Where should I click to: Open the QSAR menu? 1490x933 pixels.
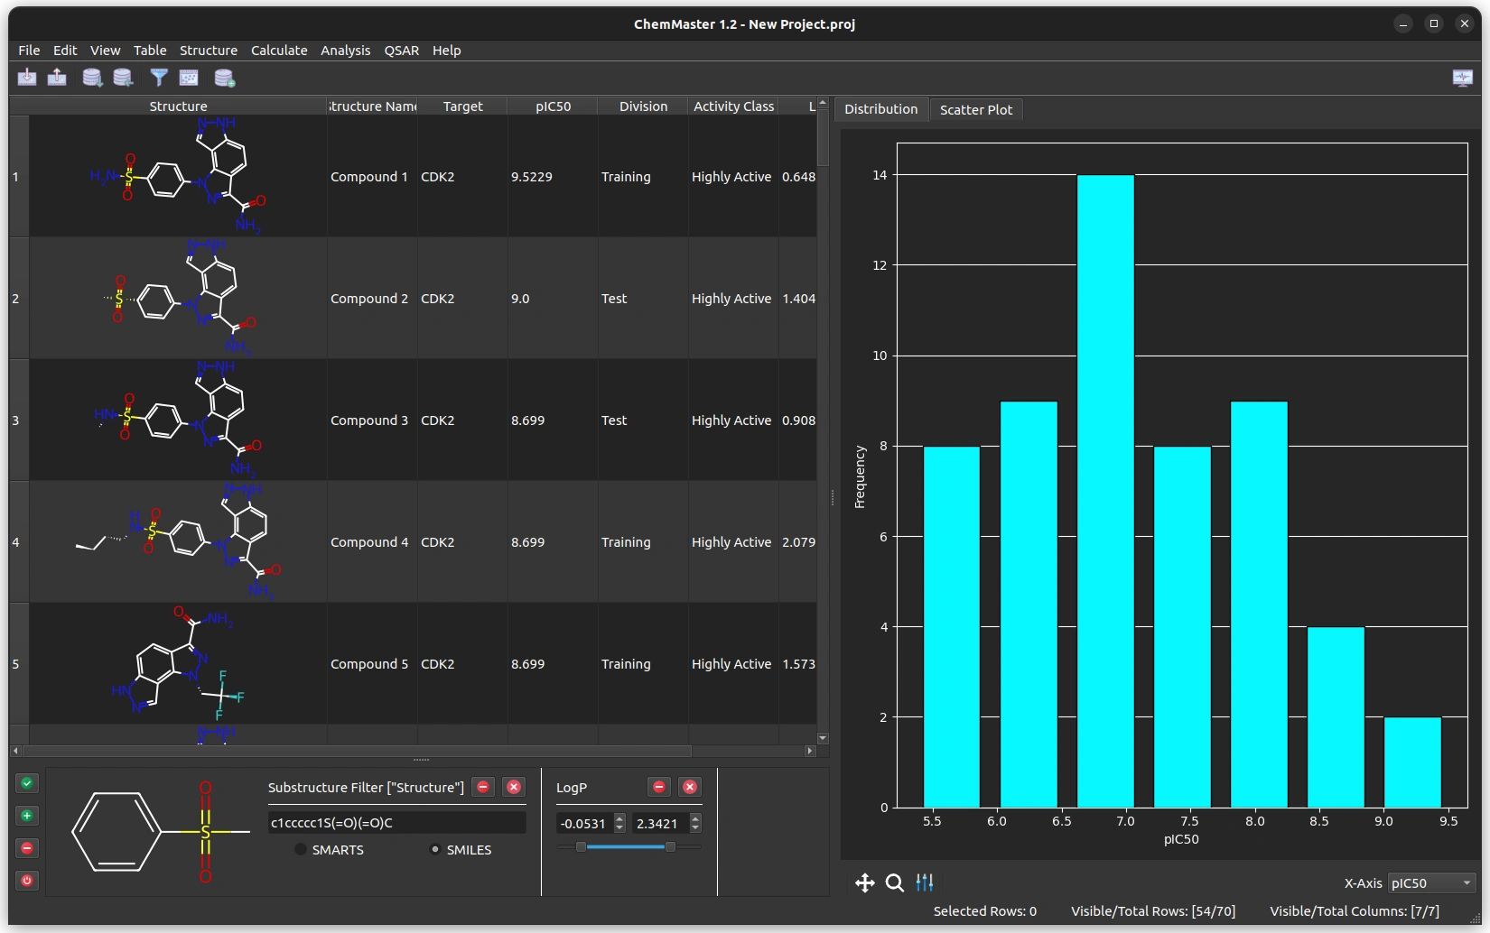tap(401, 51)
